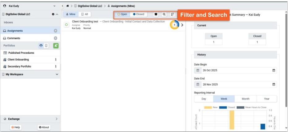The height and width of the screenshot is (132, 288).
Task: Click the Help button
Action: point(16,127)
